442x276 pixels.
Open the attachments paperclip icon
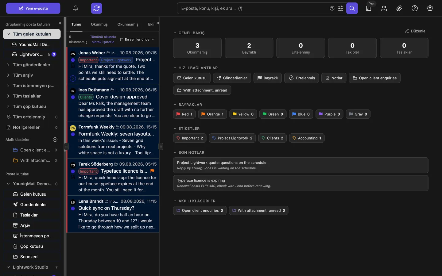tap(399, 8)
